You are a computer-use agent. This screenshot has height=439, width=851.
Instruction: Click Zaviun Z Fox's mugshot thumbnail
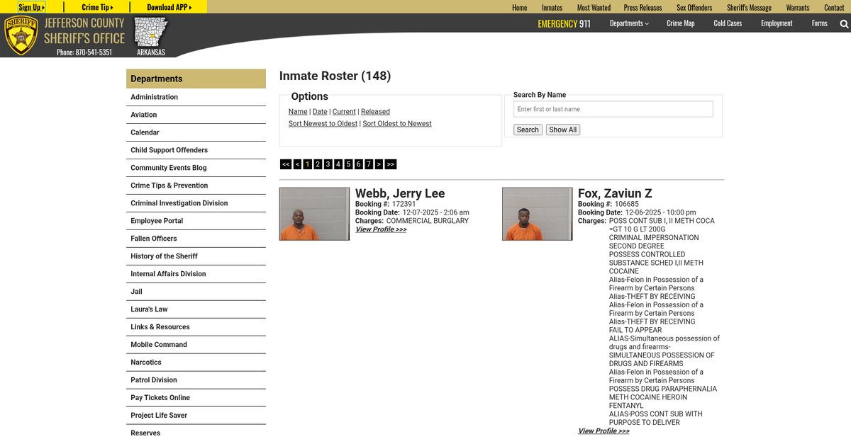point(537,214)
